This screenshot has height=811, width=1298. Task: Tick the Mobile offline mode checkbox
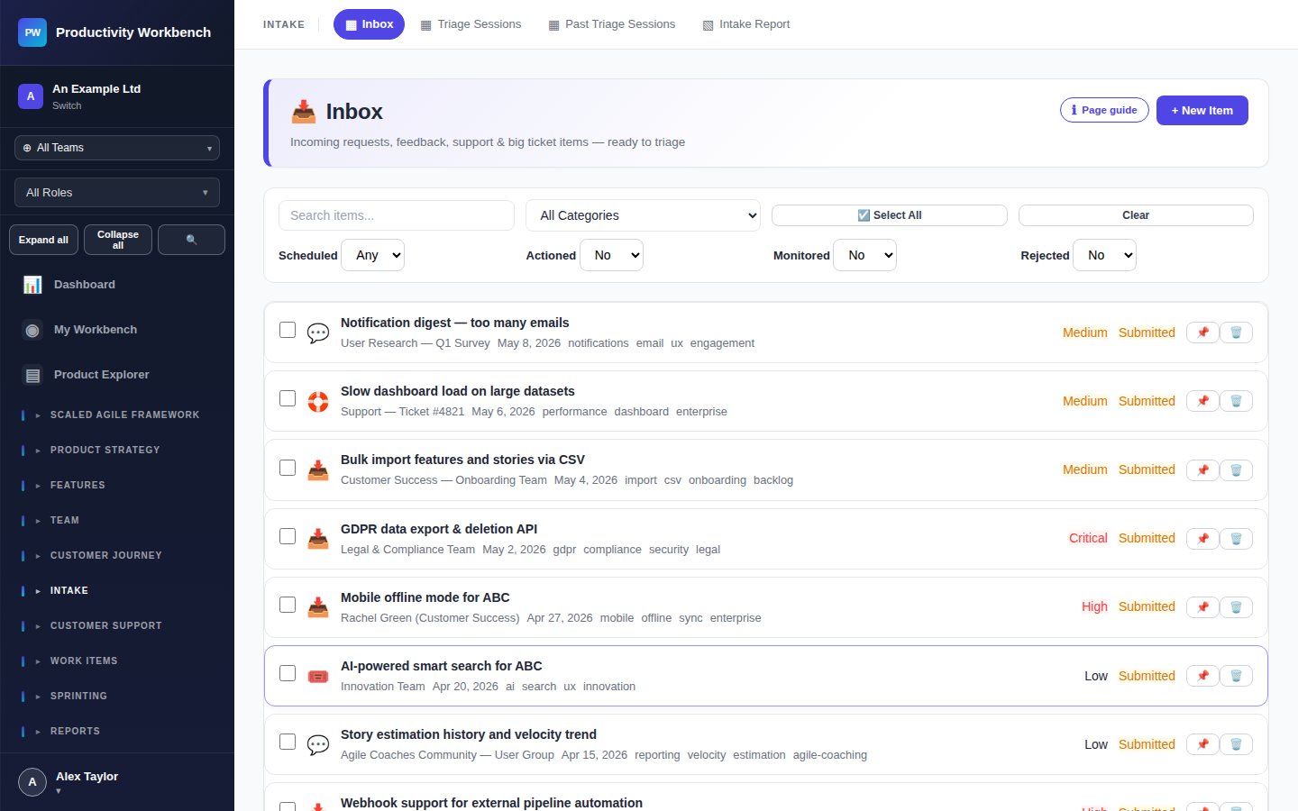coord(288,605)
